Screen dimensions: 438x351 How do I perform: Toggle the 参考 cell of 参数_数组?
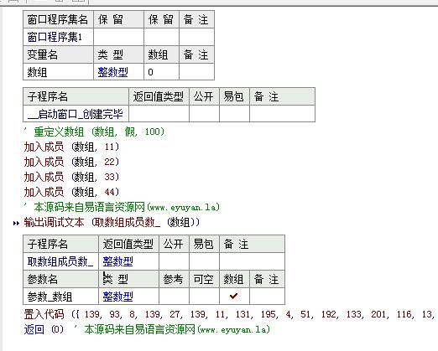(x=174, y=296)
